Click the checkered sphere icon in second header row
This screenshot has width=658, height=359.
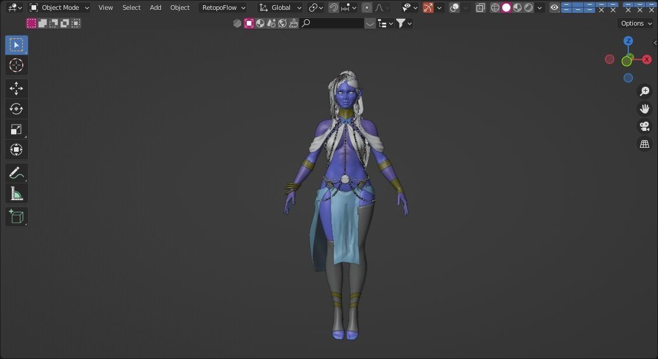(x=260, y=23)
